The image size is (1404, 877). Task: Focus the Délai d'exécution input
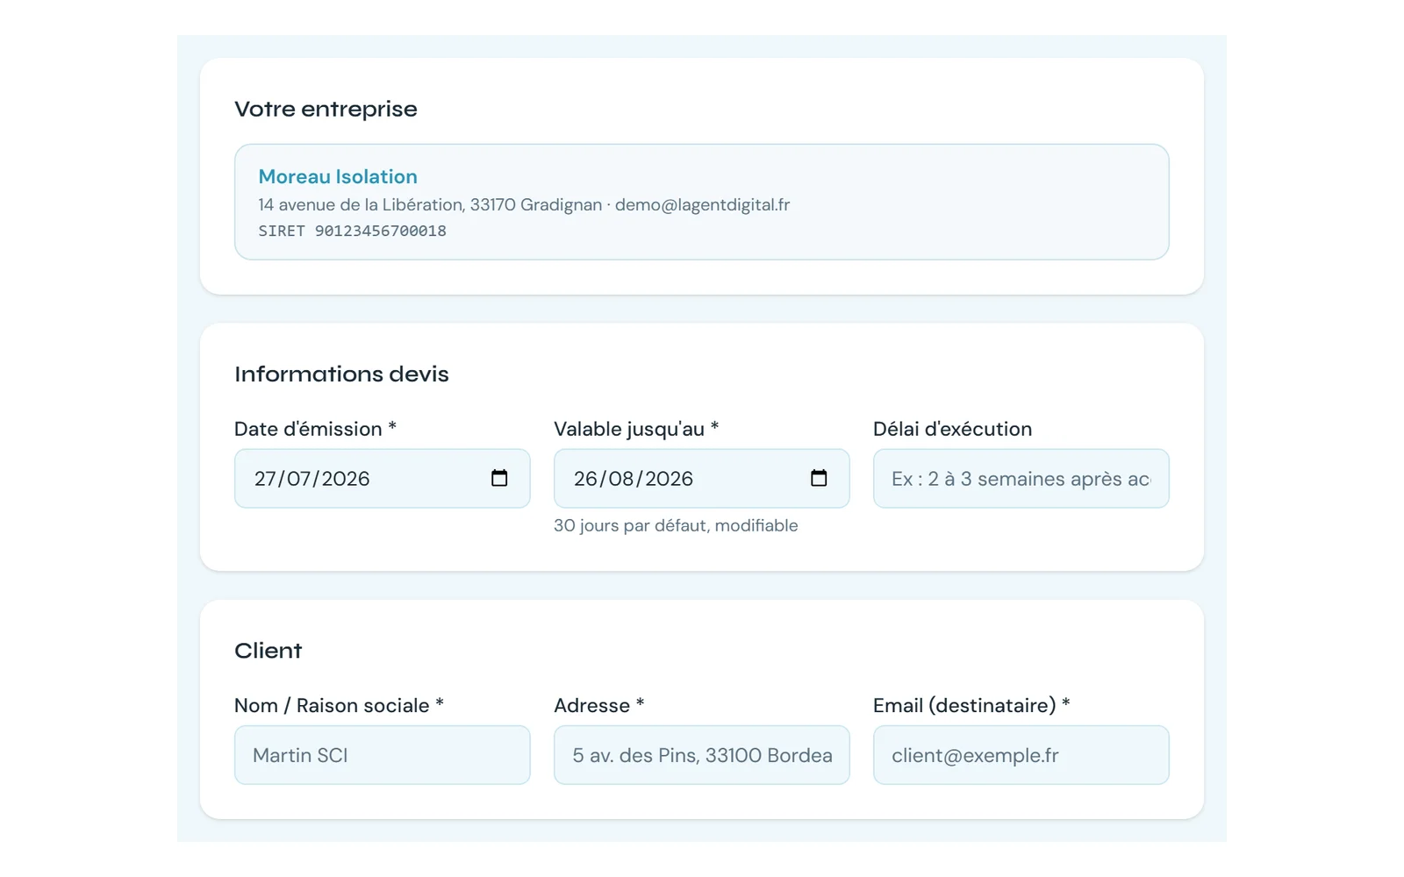tap(1021, 478)
